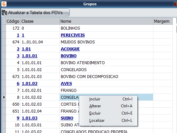Viewport: 177px width, 133px height.
Task: Click the orange G application icon
Action: [x=4, y=4]
